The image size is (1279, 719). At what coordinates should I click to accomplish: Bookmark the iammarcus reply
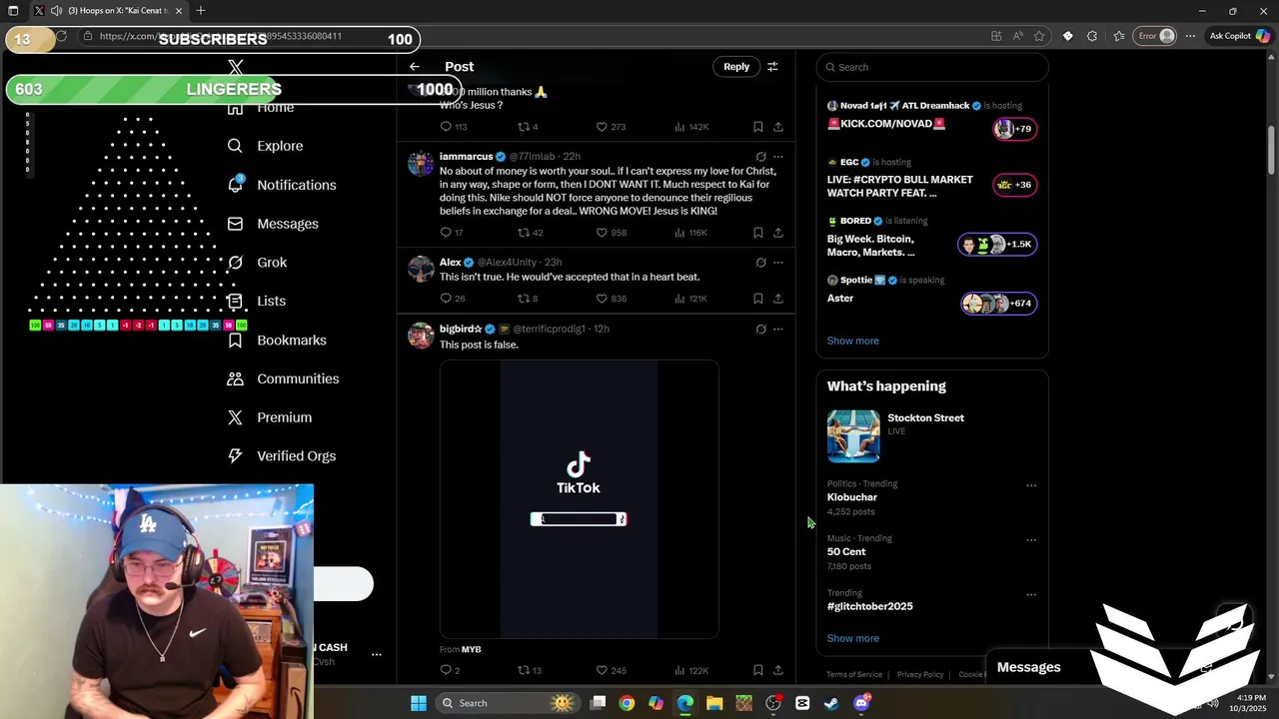758,233
